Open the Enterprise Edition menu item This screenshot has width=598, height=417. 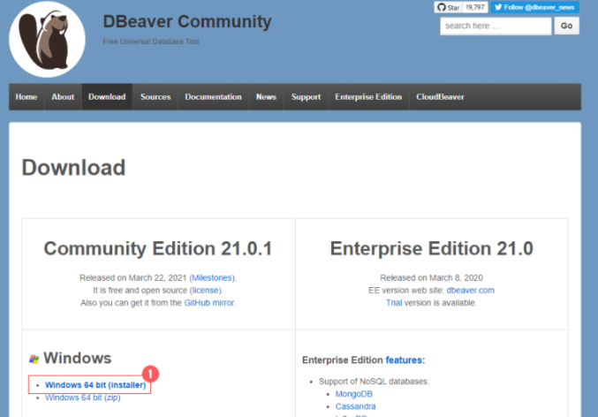pos(368,97)
